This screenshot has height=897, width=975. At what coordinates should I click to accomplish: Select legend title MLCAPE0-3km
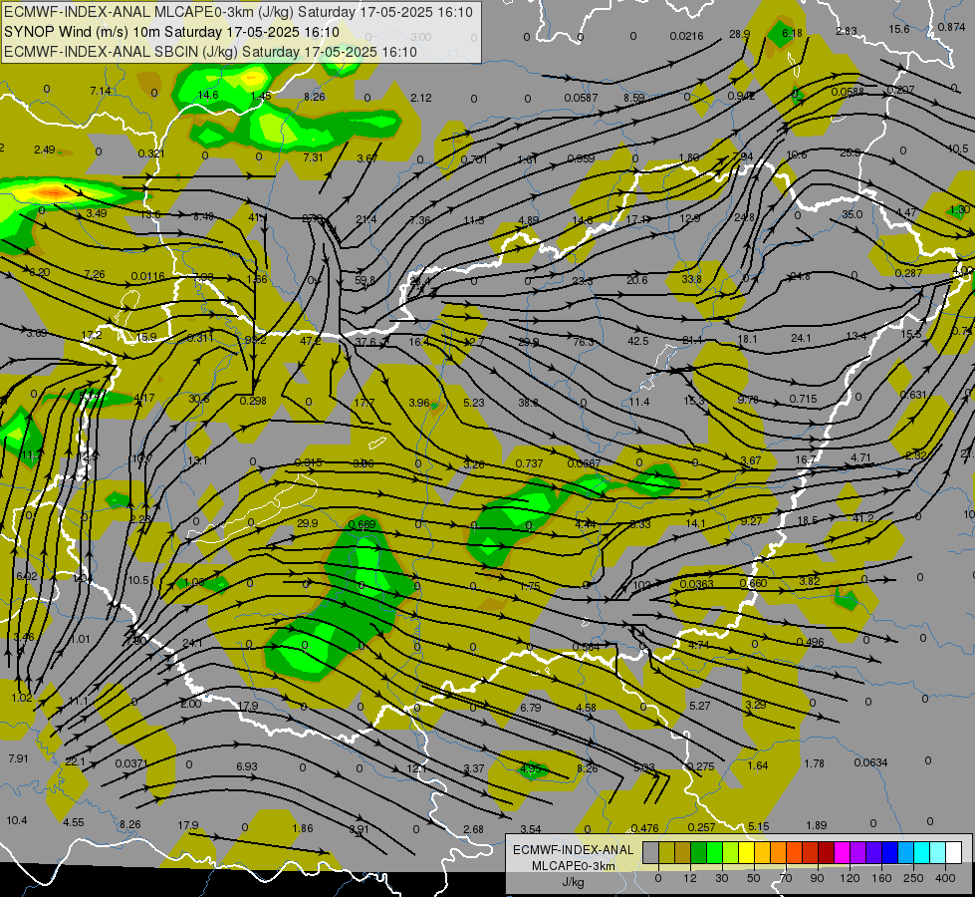point(573,866)
